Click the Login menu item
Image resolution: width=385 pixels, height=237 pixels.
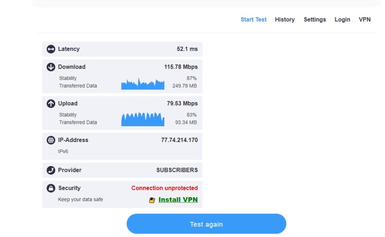(342, 20)
